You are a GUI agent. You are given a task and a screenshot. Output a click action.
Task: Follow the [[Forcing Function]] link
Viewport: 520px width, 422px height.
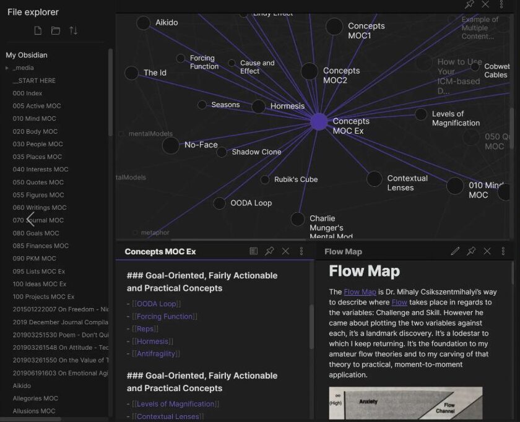pyautogui.click(x=165, y=316)
